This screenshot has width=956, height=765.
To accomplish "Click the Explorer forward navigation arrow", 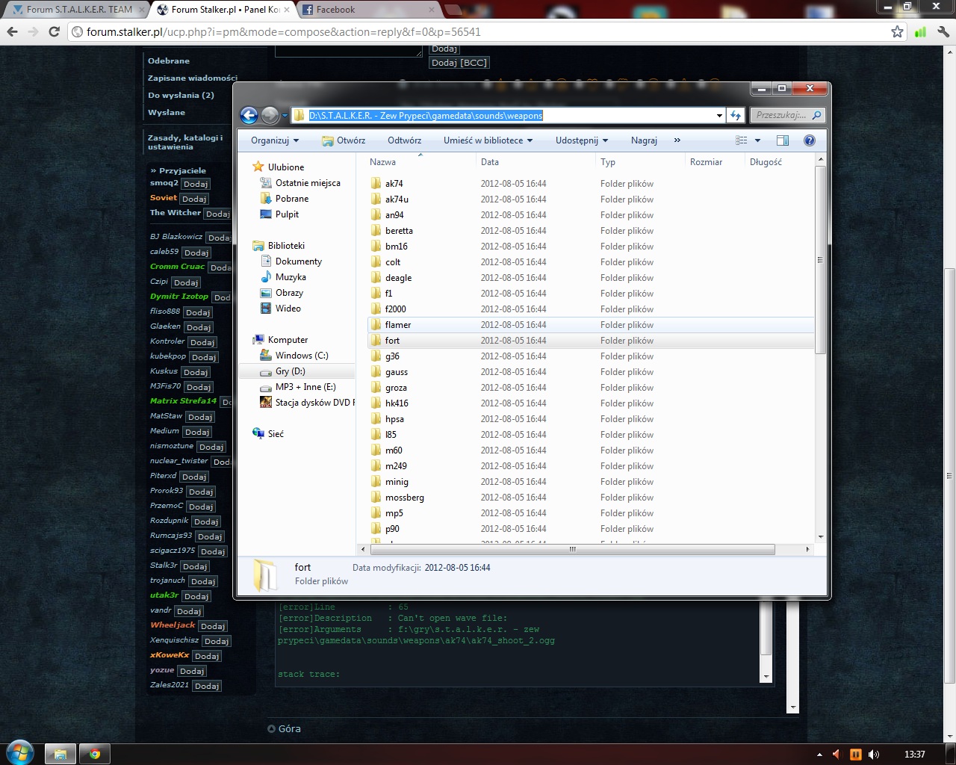I will (x=270, y=115).
